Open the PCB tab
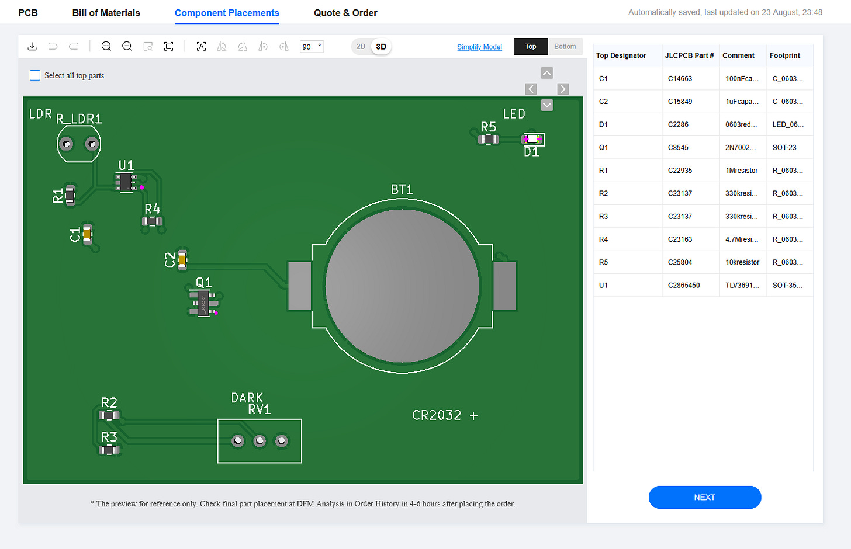Viewport: 851px width, 549px height. (x=28, y=13)
